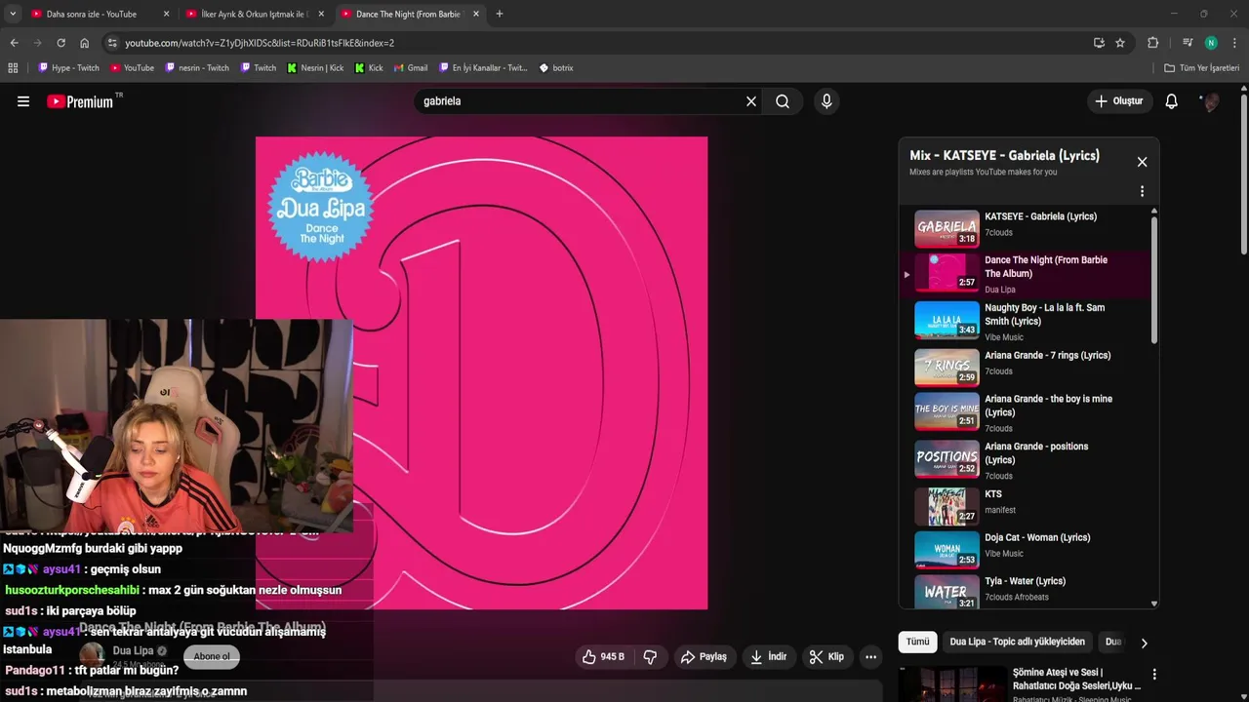This screenshot has height=702, width=1249.
Task: Open browser extensions puzzle icon
Action: click(1152, 43)
